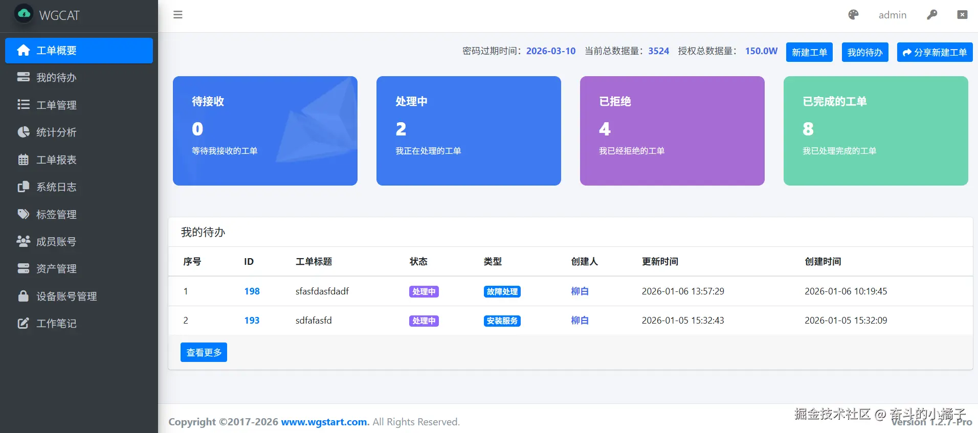Click the list icon beside 工单管理
Screen dimensions: 978x433
point(24,105)
